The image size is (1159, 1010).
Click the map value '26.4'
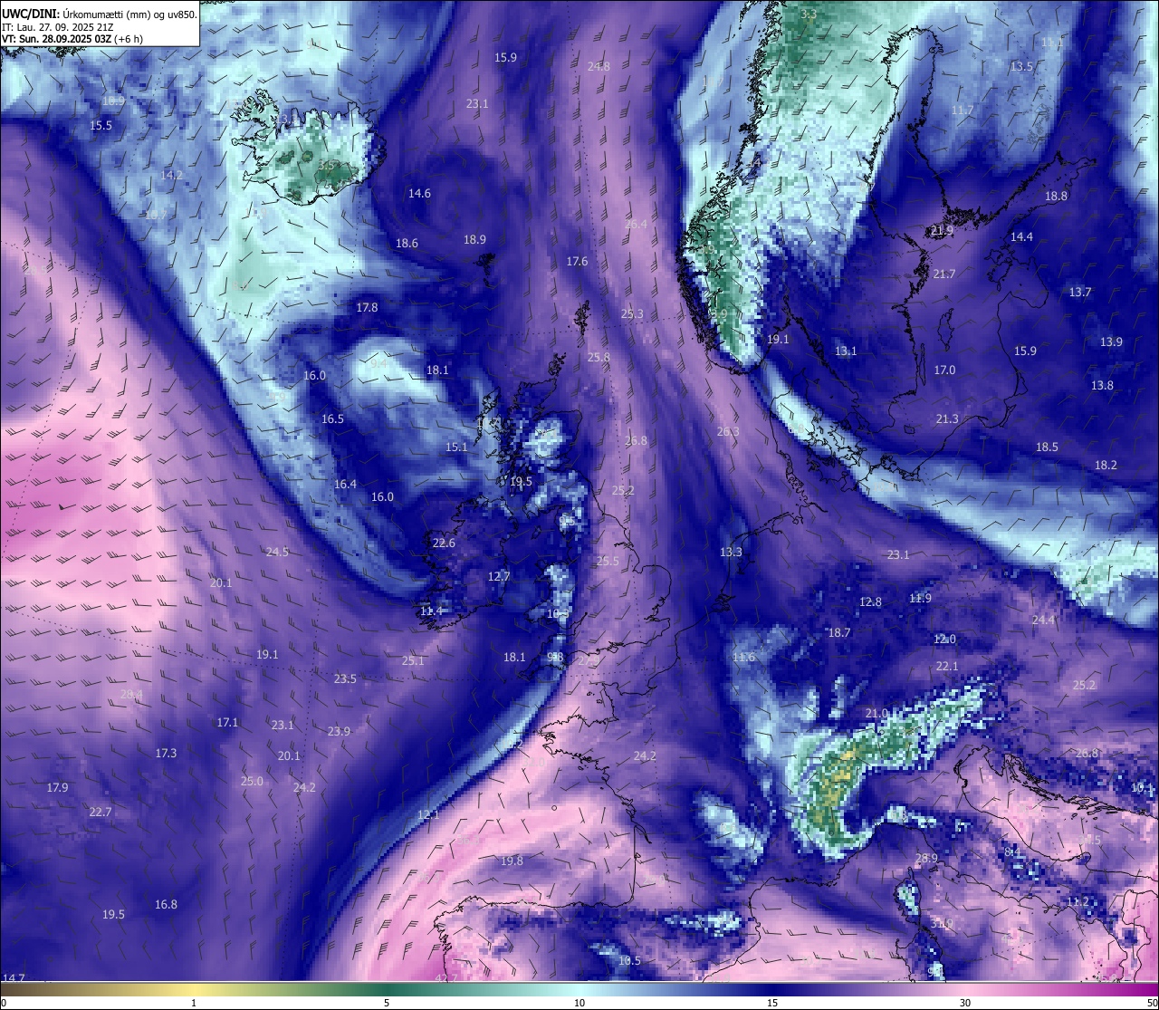(636, 225)
